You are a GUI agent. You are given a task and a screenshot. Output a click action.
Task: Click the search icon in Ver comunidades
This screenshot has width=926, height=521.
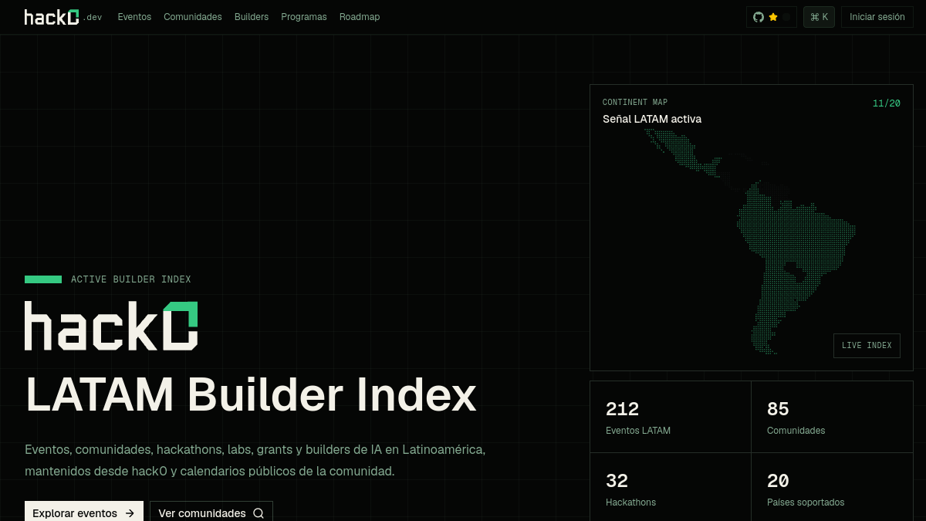tap(259, 513)
